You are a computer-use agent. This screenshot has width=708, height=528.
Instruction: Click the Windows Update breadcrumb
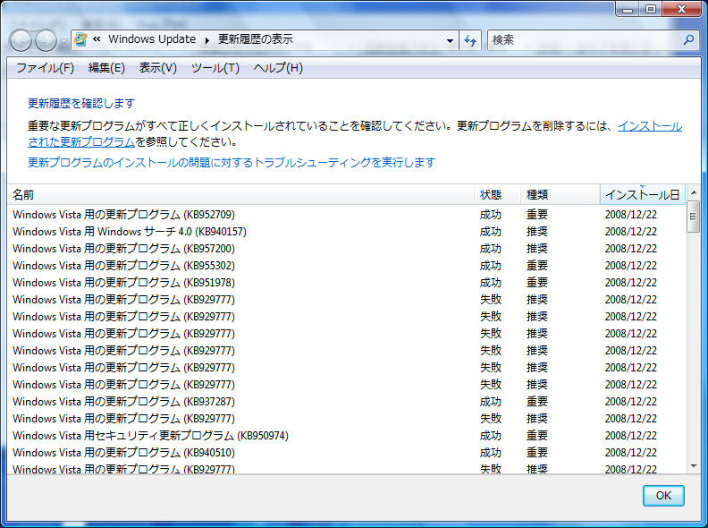point(152,39)
